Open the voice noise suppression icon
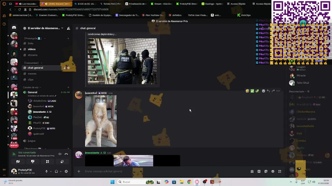 point(60,154)
